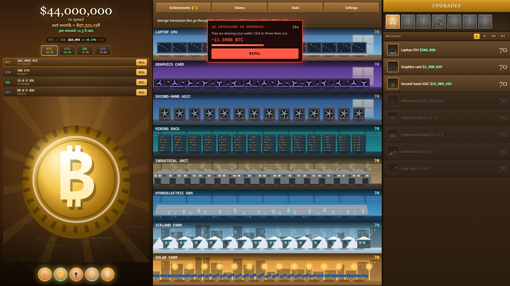Image resolution: width=510 pixels, height=286 pixels.
Task: Buy a Second-hand ASIC for $19,509,292
Action: (447, 84)
